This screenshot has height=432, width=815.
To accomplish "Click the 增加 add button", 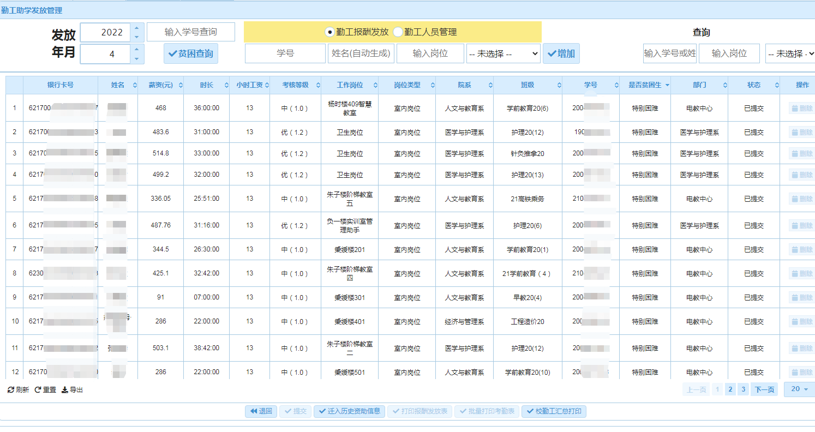I will pyautogui.click(x=561, y=53).
